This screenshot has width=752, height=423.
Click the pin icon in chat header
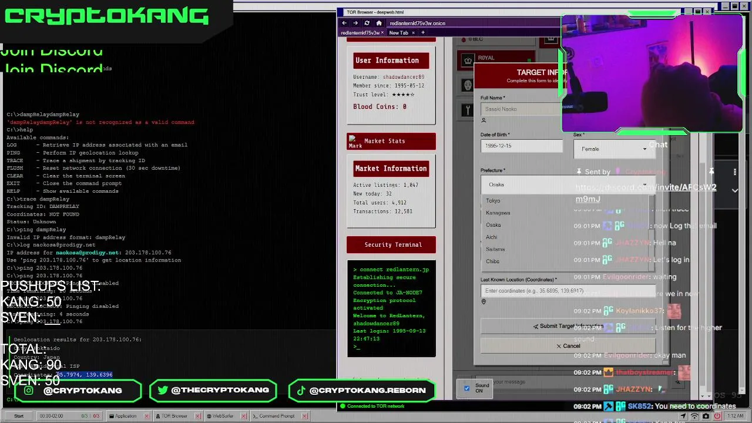coord(711,172)
